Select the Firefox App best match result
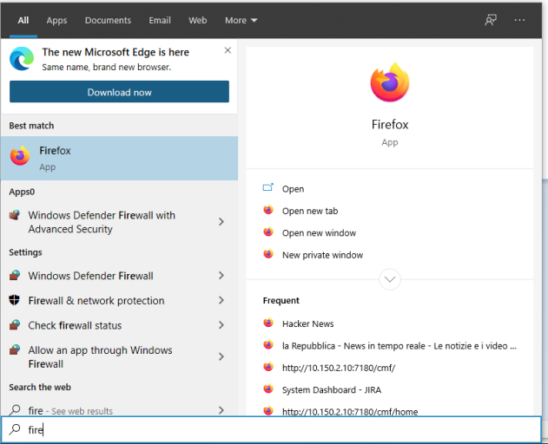Viewport: 548px width, 444px height. click(x=120, y=158)
